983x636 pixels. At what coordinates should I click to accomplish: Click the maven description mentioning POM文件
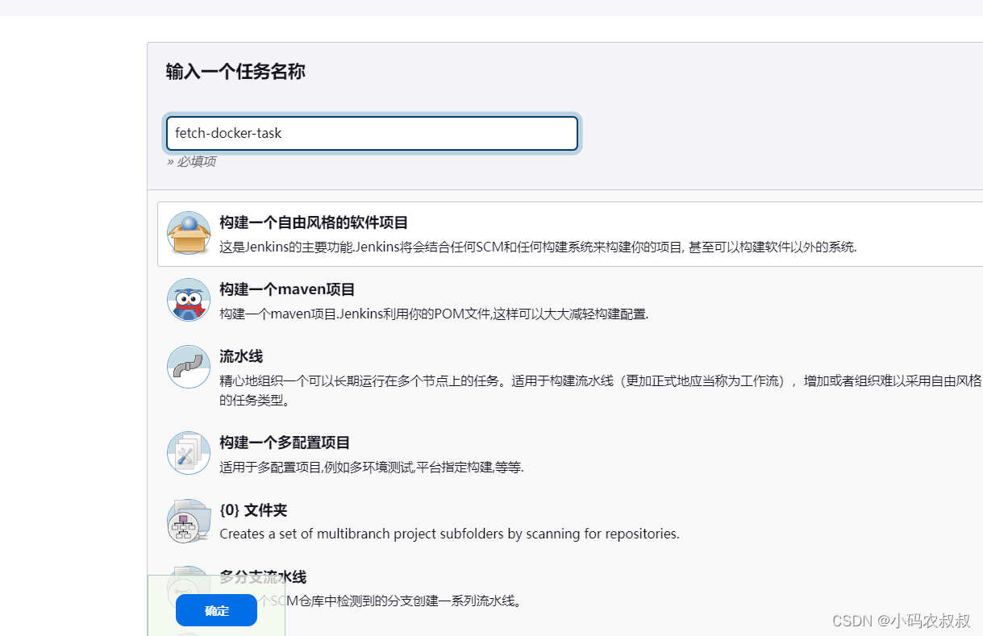(434, 314)
